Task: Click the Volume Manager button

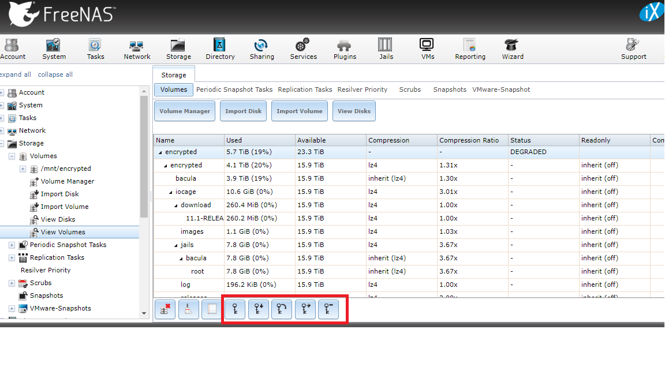Action: click(x=185, y=111)
